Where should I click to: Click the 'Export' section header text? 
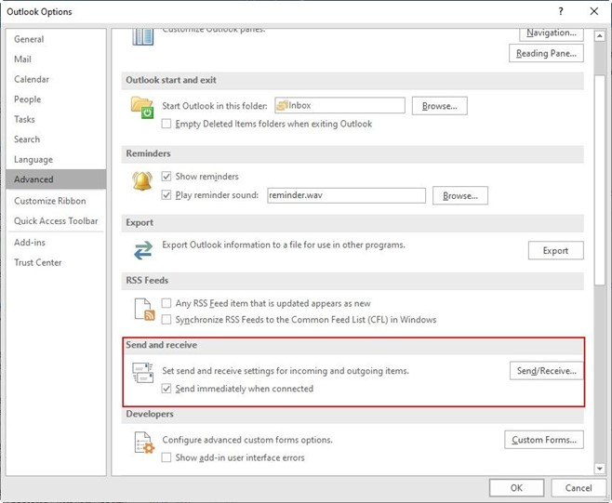coord(140,223)
